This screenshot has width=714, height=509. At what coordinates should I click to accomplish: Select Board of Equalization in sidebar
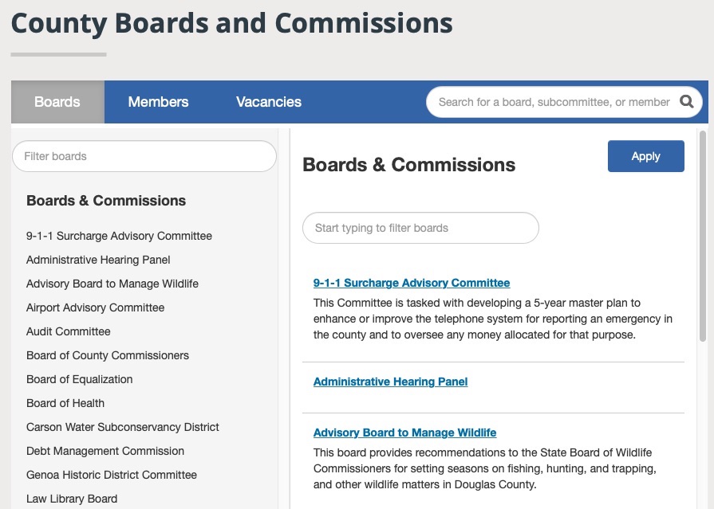(x=80, y=379)
